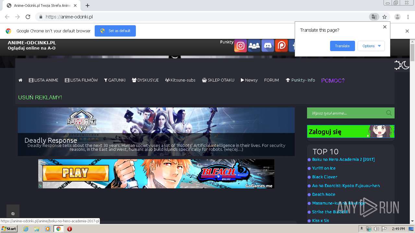Click ANIME-ODCINKI.PL site logo text
This screenshot has height=233, width=415.
tap(32, 42)
